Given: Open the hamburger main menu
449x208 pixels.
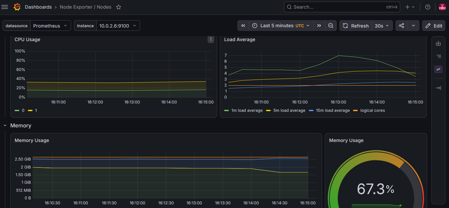Looking at the screenshot, I should coord(5,7).
